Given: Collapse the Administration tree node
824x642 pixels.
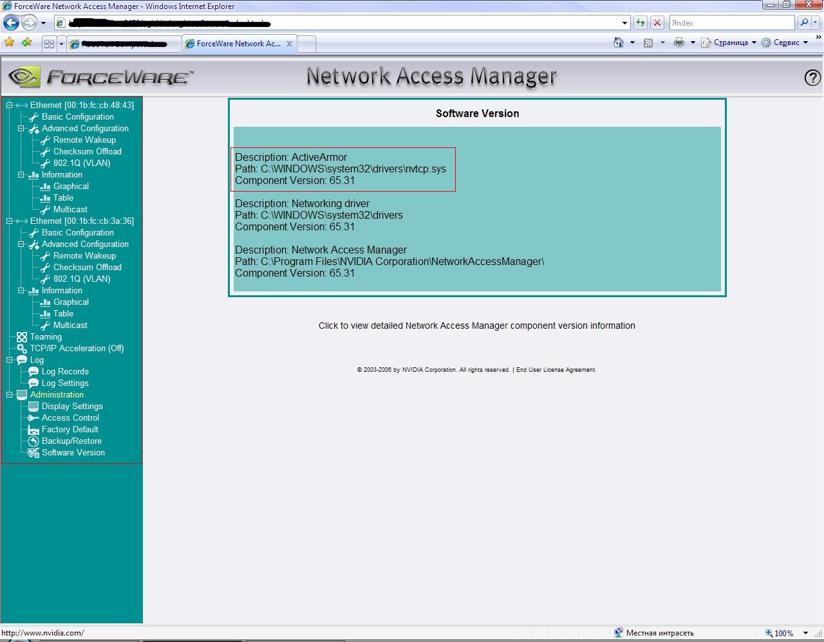Looking at the screenshot, I should (x=10, y=395).
